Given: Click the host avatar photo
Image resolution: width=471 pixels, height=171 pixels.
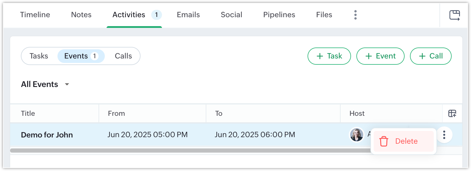Looking at the screenshot, I should [x=356, y=135].
